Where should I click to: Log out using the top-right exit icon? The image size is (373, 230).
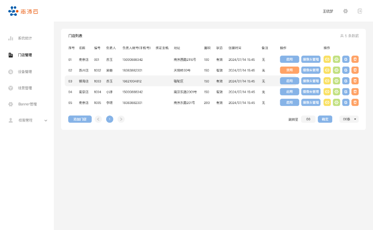click(x=360, y=11)
